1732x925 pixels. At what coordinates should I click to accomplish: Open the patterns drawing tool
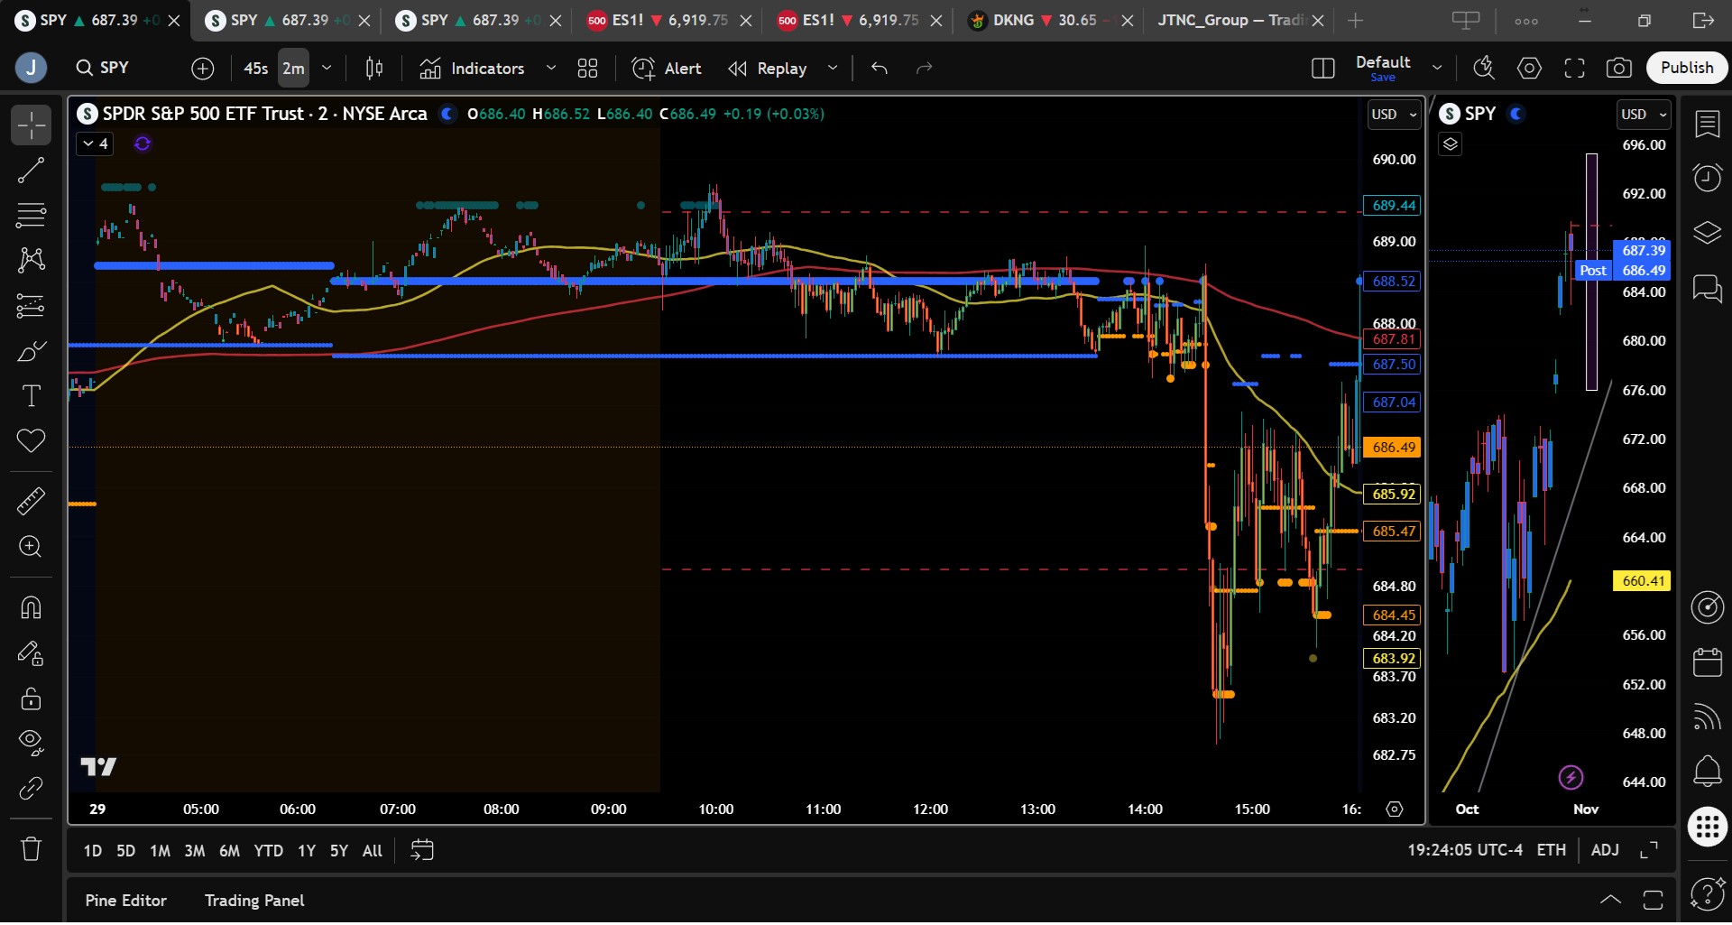tap(31, 261)
